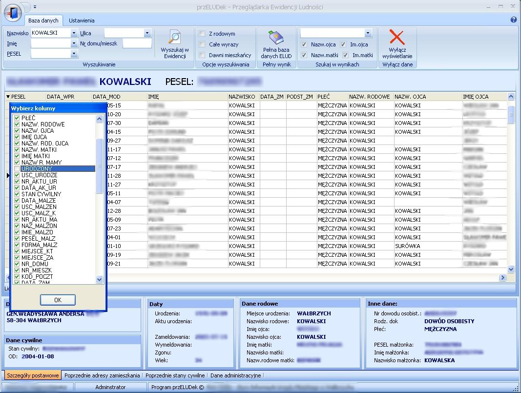Uncheck the NR_DOMU column checkbox

pos(17,264)
